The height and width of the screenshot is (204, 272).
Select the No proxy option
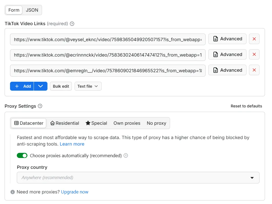(x=156, y=123)
